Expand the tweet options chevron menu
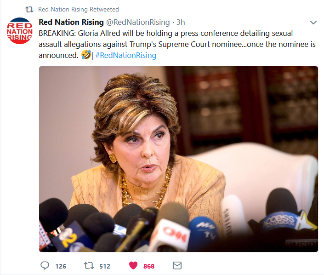Screen dimensions: 324x275 coord(313,23)
